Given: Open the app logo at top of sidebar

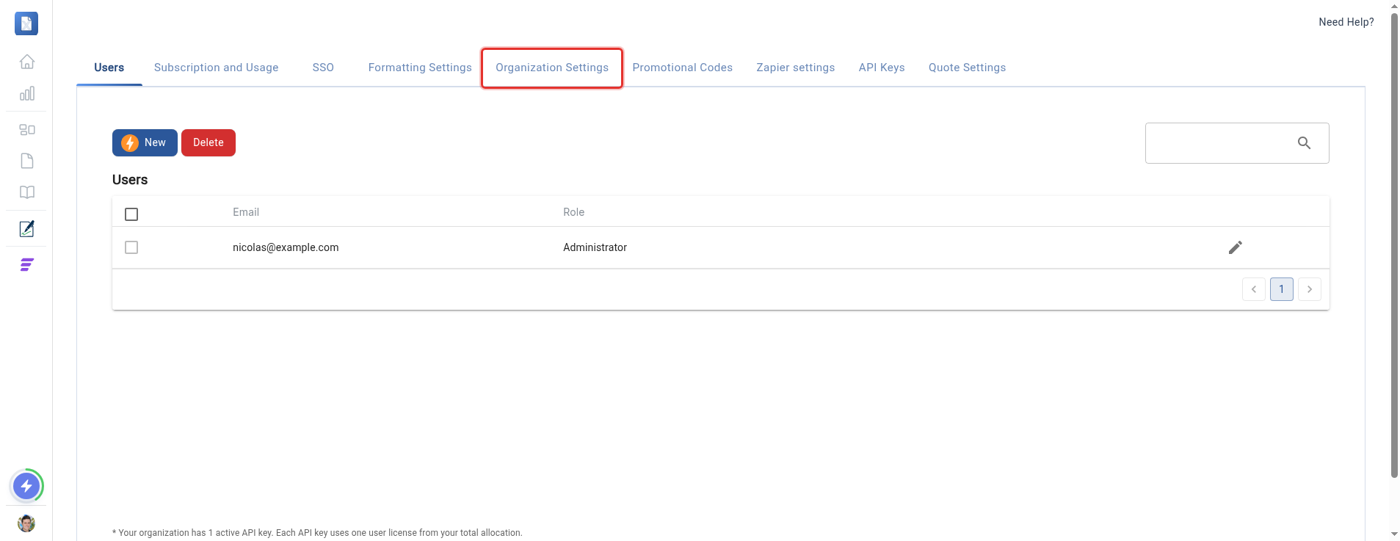Looking at the screenshot, I should coord(26,23).
